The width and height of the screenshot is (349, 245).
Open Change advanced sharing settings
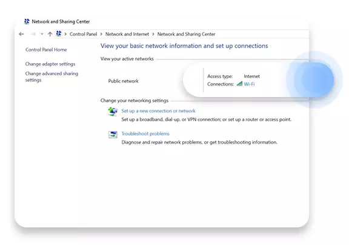[52, 76]
